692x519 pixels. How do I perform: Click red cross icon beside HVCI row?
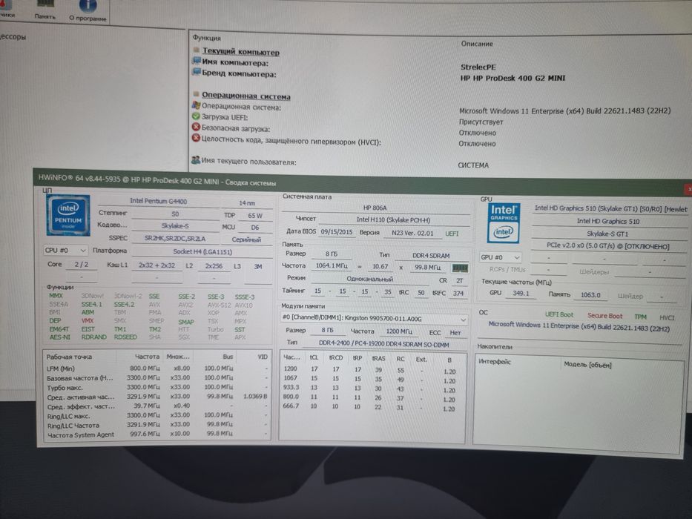pos(196,139)
